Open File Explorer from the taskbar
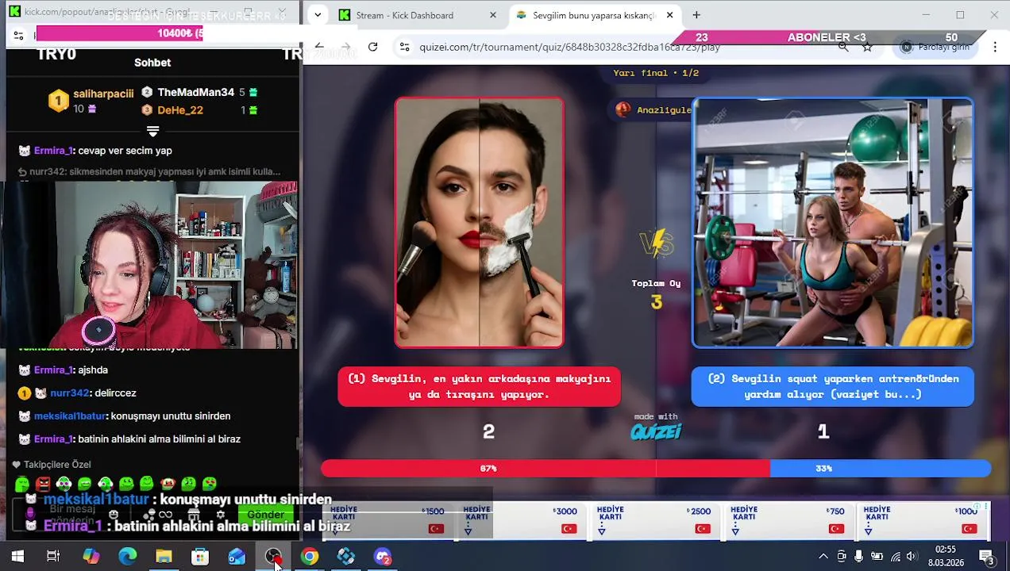Screen dimensions: 1010x571 click(164, 557)
